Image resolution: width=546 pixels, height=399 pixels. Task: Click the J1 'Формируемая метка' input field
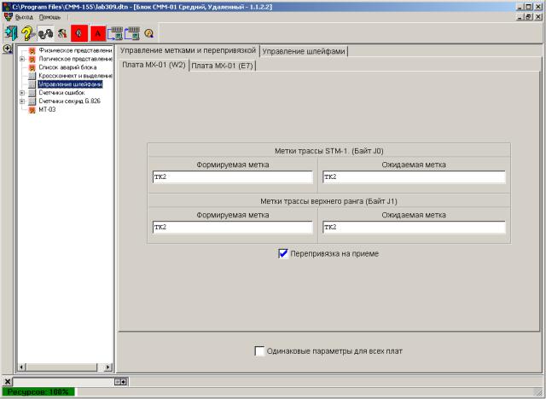pyautogui.click(x=233, y=228)
